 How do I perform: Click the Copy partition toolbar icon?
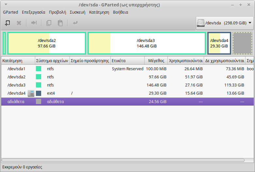click(49, 23)
